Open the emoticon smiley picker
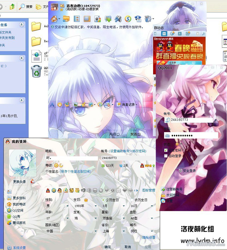This screenshot has width=227, height=250. (x=60, y=105)
